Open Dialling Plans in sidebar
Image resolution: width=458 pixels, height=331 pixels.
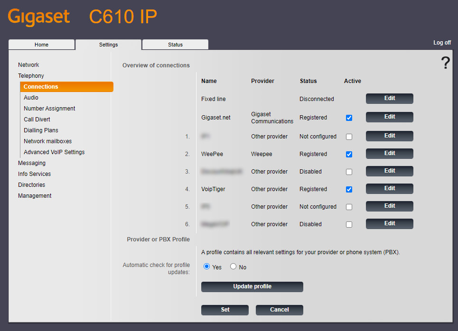tap(41, 130)
